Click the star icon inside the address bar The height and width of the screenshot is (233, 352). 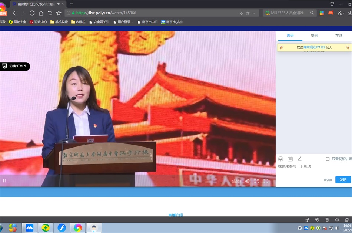point(248,13)
